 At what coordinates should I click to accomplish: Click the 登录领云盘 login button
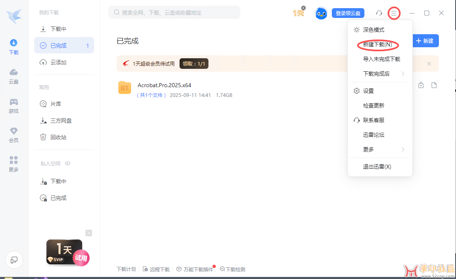point(348,13)
